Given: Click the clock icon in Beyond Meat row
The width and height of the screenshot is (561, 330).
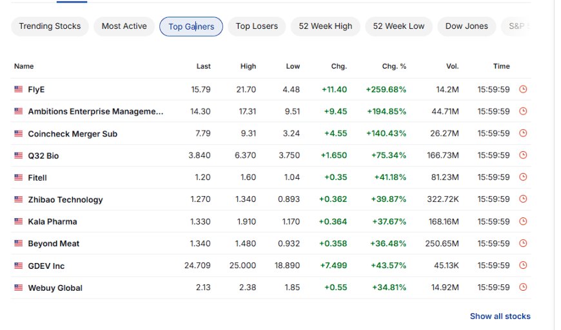Looking at the screenshot, I should pos(523,243).
